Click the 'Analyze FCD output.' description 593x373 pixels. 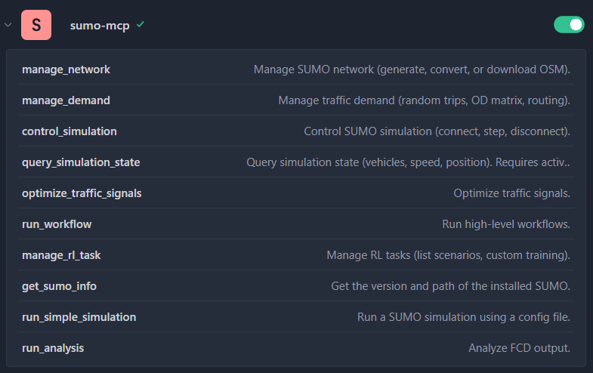(x=519, y=348)
